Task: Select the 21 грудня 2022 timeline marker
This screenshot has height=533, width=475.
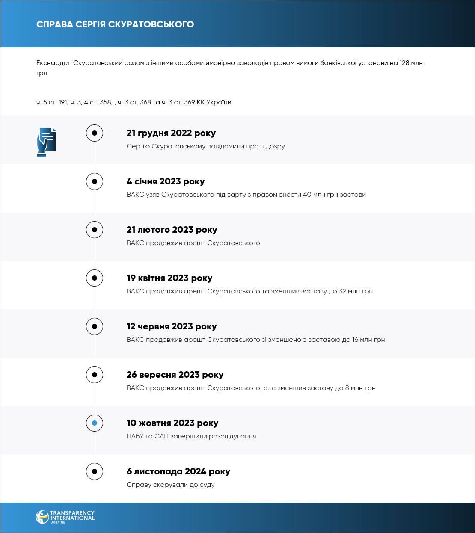Action: (95, 133)
